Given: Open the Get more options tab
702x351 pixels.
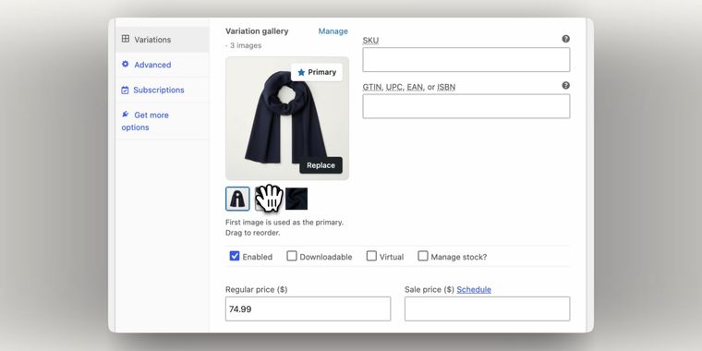Looking at the screenshot, I should coord(162,121).
